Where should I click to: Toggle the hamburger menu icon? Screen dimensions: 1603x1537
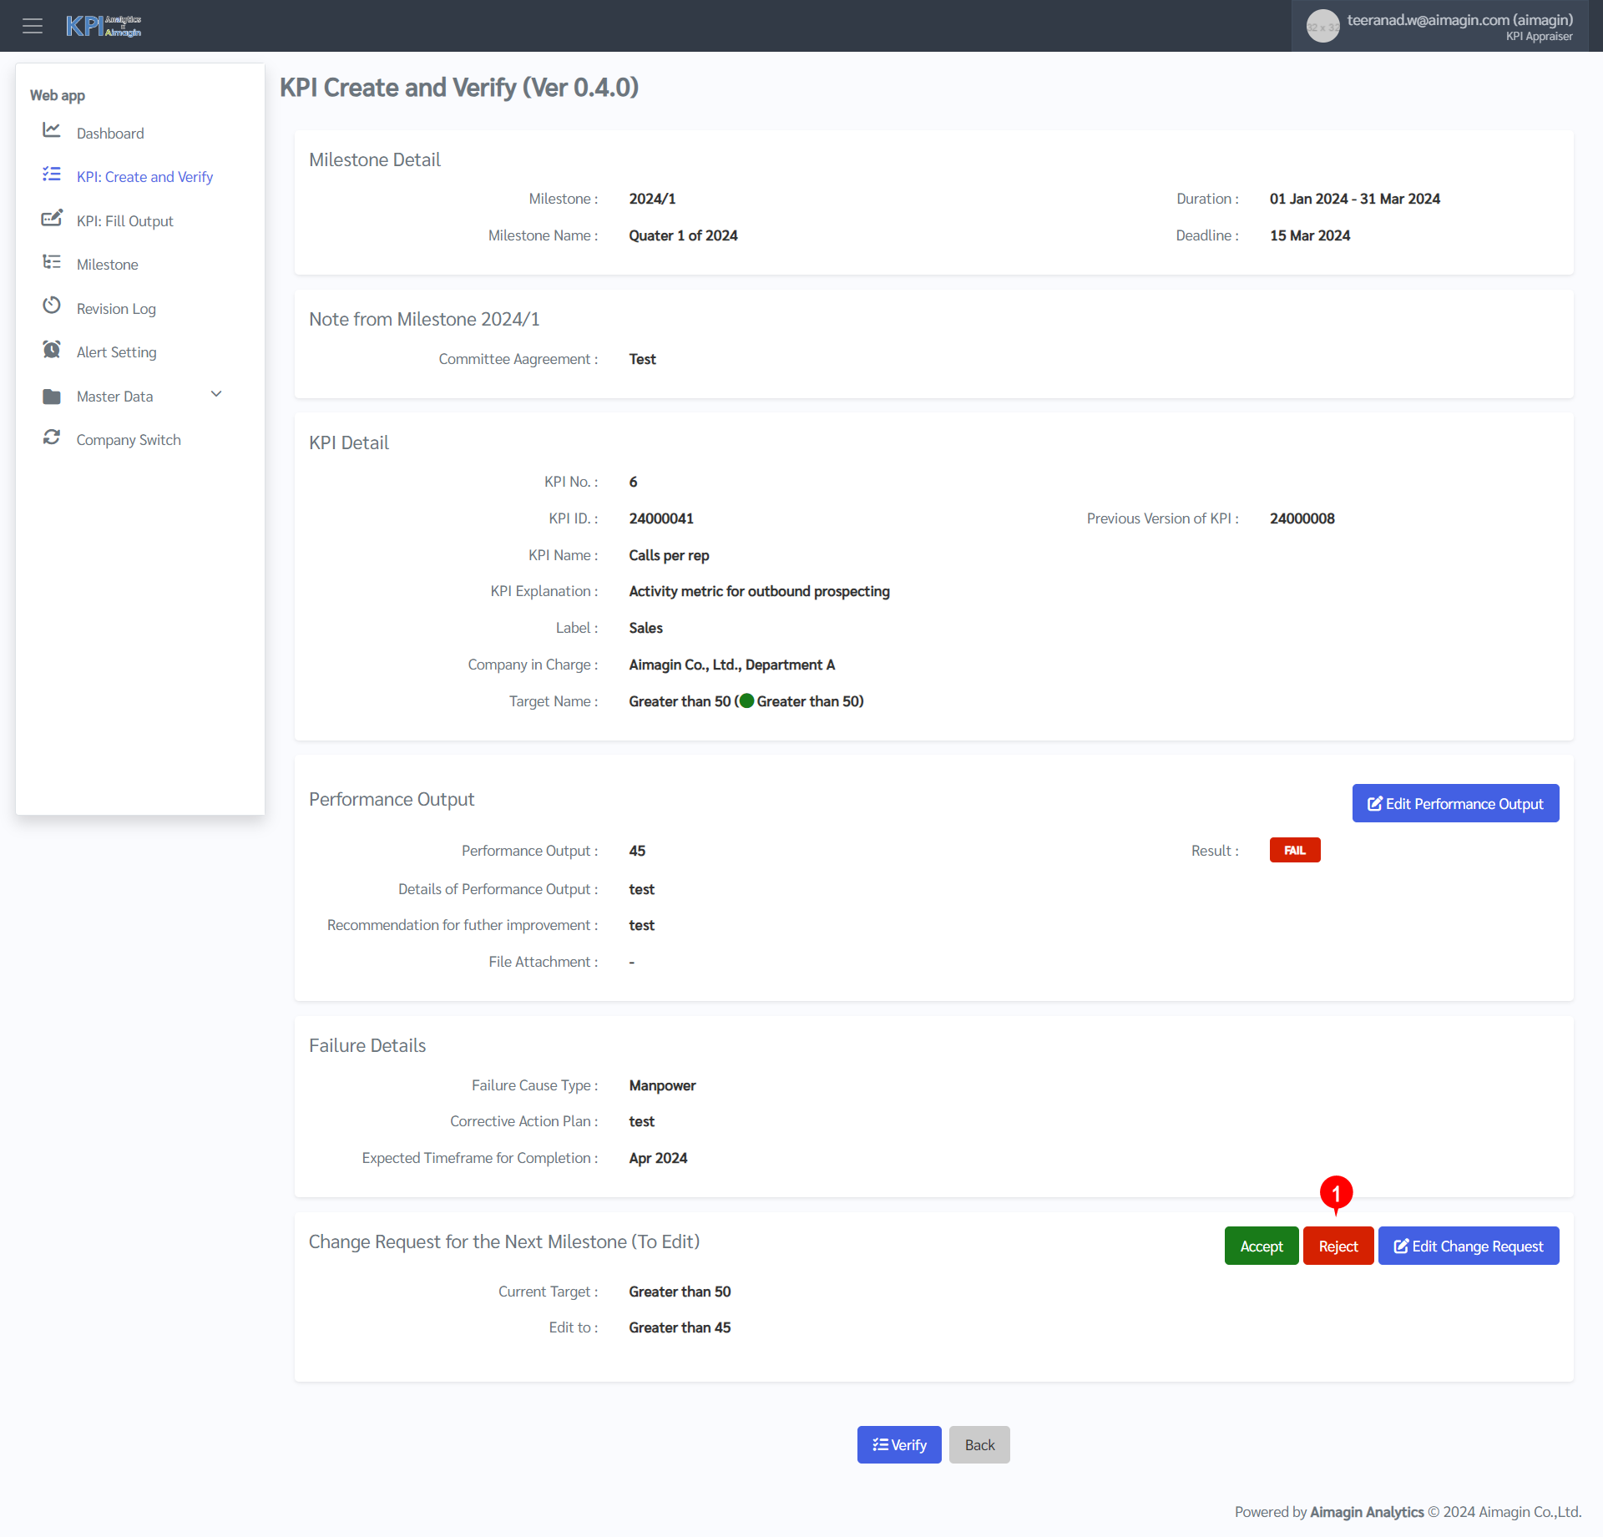coord(33,26)
